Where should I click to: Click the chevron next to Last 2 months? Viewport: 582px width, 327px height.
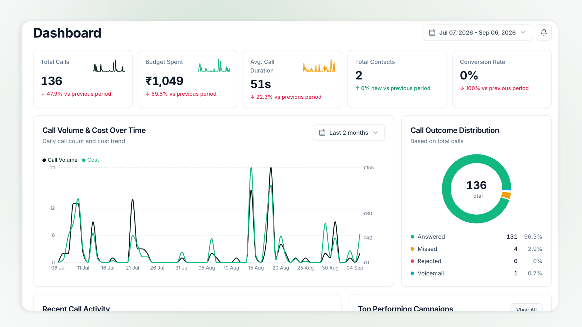point(376,133)
